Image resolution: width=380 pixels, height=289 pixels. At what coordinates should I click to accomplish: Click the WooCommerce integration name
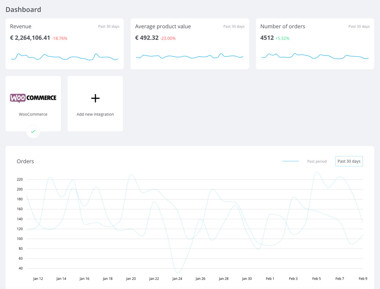pos(33,114)
